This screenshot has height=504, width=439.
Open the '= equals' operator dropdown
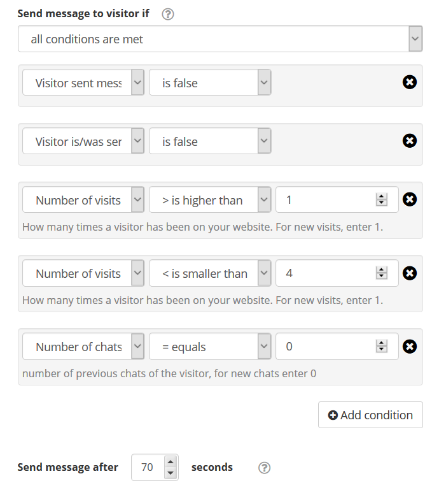click(x=210, y=347)
